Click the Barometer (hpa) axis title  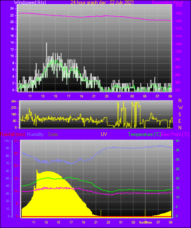pos(168,2)
